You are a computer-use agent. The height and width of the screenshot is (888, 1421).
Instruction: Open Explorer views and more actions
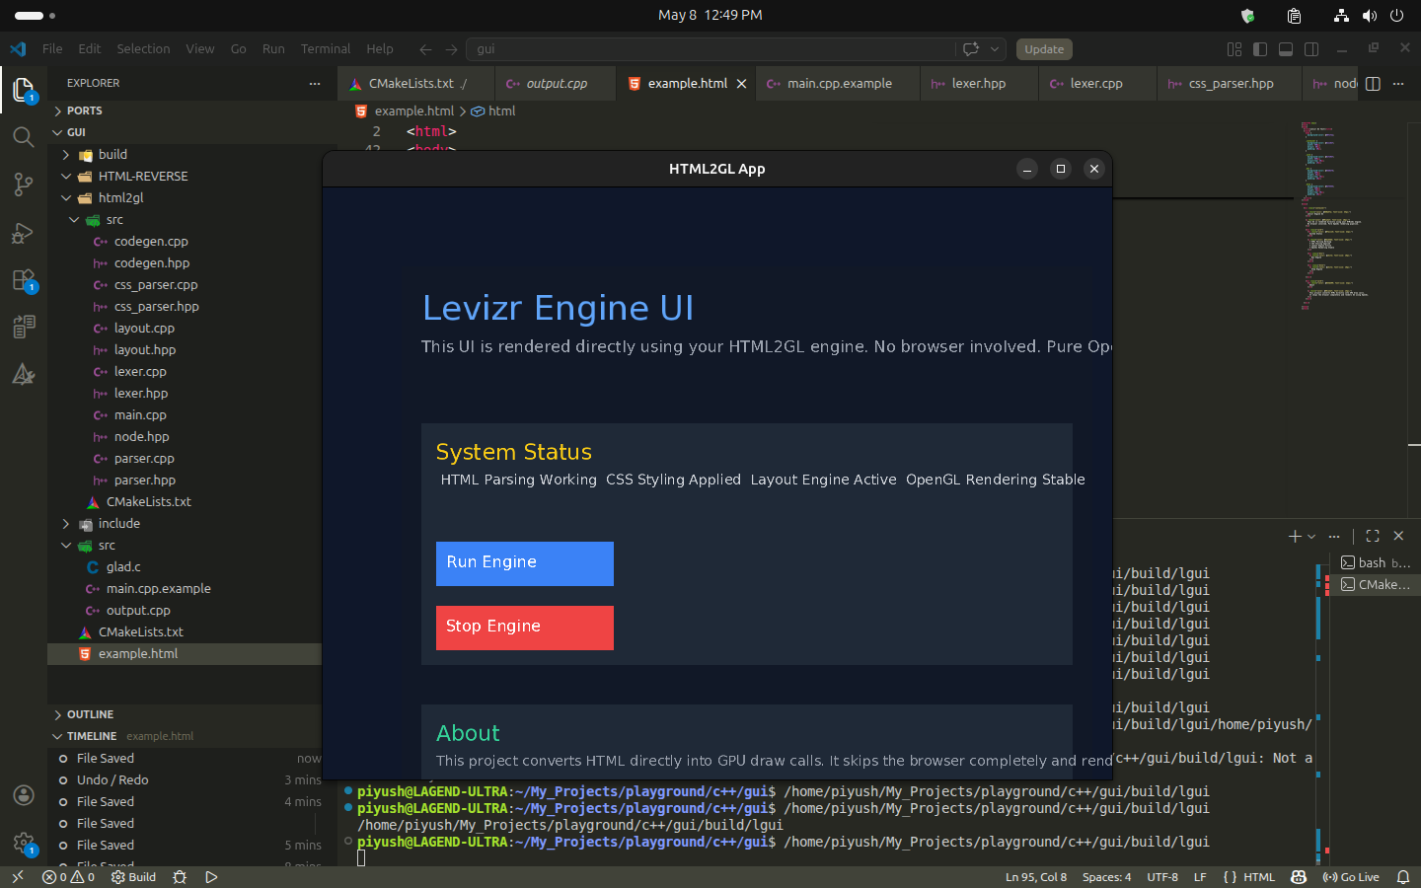point(315,84)
